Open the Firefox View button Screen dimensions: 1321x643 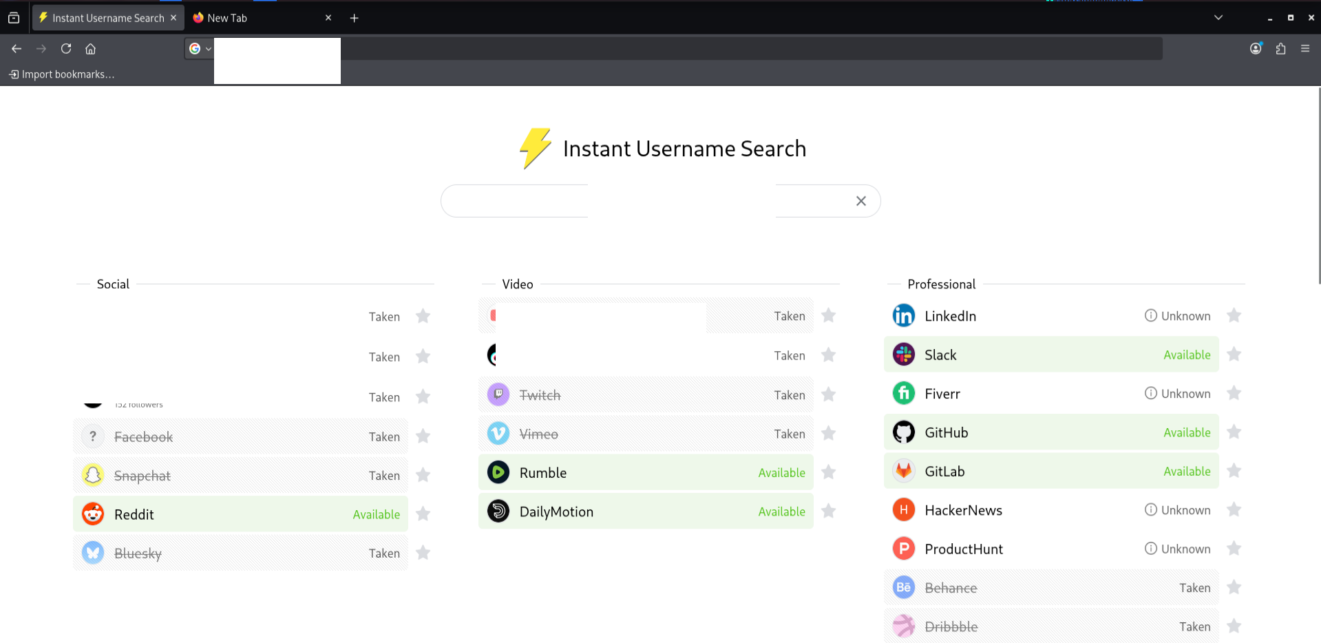click(14, 18)
